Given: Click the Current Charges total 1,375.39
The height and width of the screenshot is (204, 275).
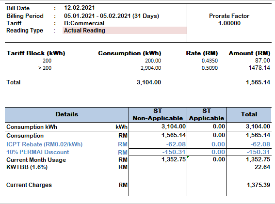Looking at the screenshot, I should click(259, 185).
